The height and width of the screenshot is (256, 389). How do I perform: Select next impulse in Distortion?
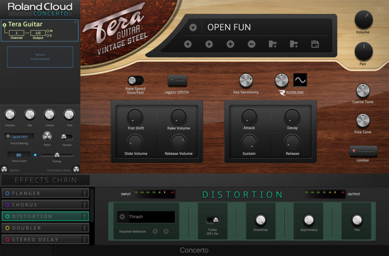[166, 231]
